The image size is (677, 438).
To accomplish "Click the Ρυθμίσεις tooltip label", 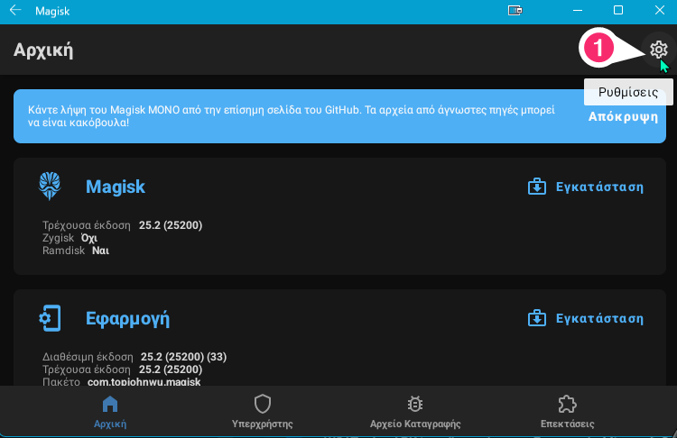I will (627, 92).
